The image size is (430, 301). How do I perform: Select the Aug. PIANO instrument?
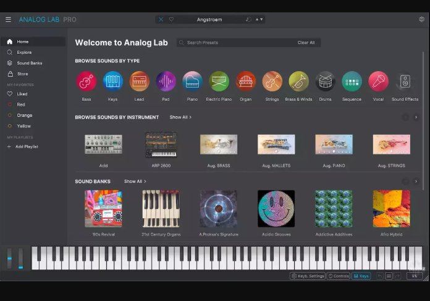[334, 145]
